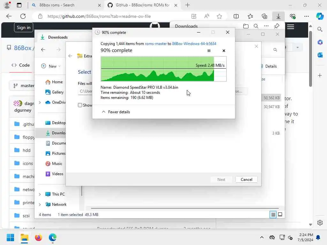This screenshot has width=327, height=245.
Task: Open the 86Box-Windows-64-b5634 destination link
Action: [x=194, y=43]
